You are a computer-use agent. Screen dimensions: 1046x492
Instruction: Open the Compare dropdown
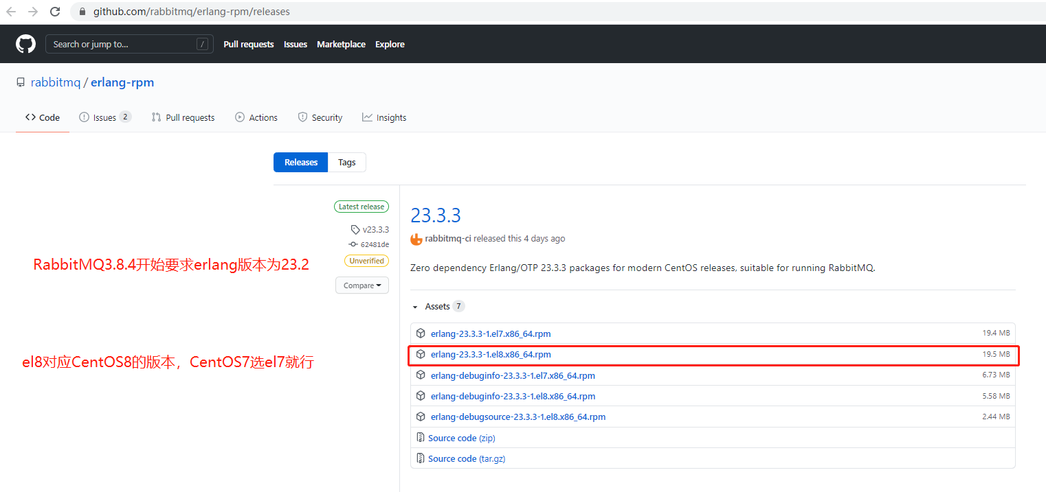pos(362,285)
